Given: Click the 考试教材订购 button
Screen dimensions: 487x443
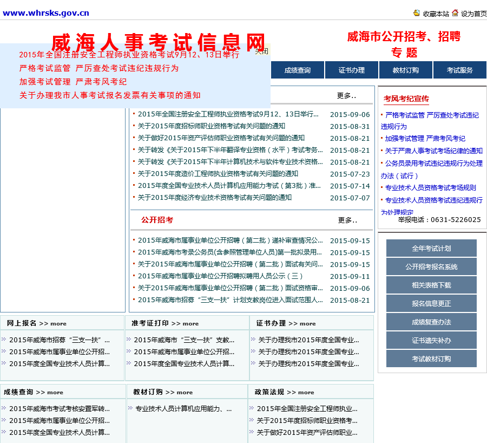Looking at the screenshot, I should (x=431, y=359).
